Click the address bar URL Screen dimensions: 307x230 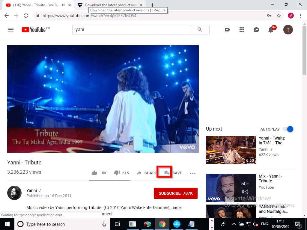click(89, 16)
